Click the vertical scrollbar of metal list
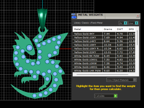144x108 pixels. point(137,38)
